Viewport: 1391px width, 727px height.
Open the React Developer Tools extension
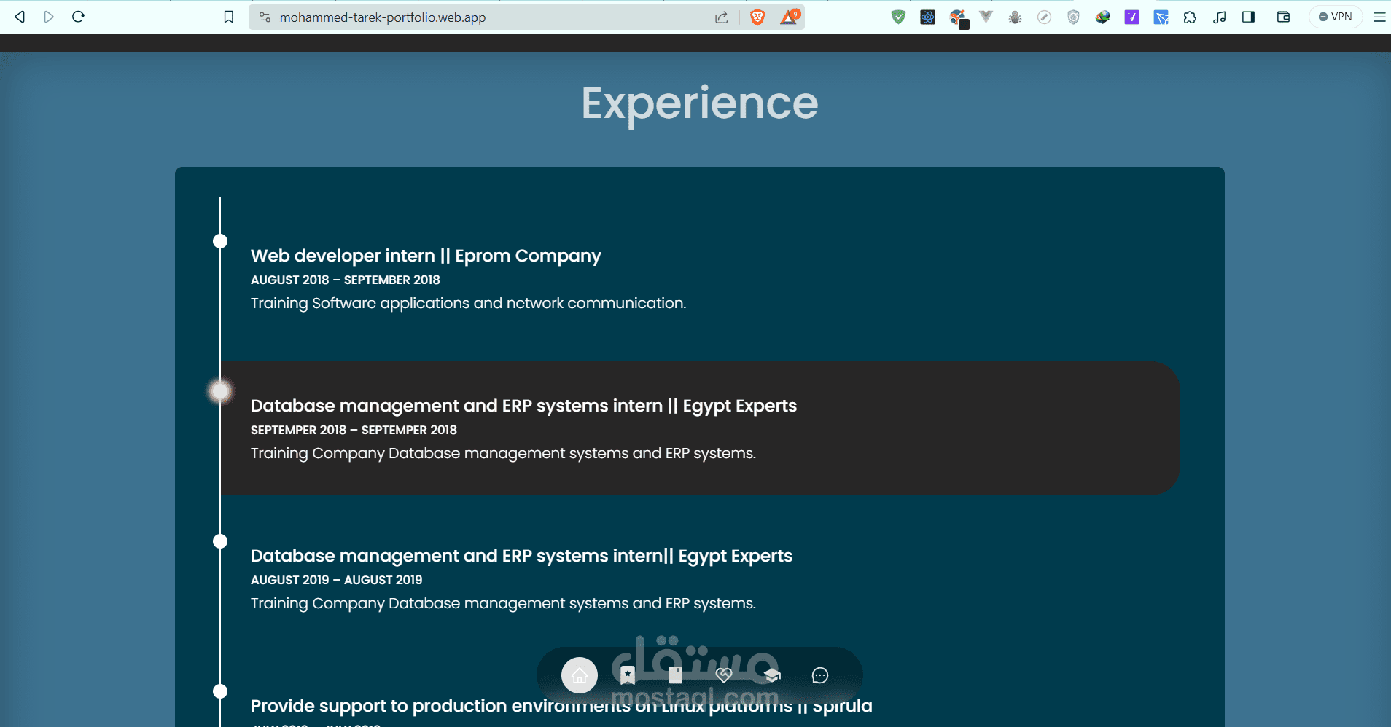(927, 17)
